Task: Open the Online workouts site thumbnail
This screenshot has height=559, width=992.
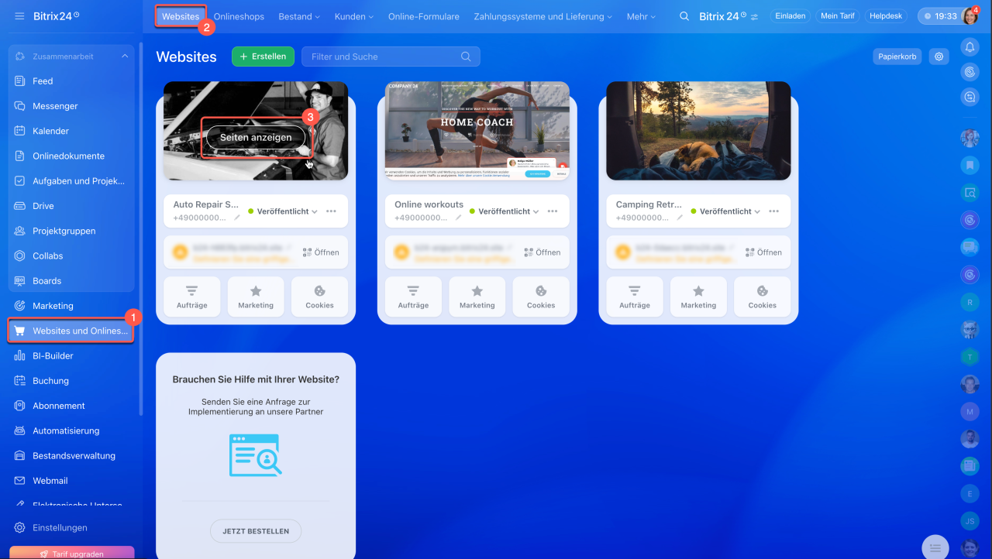Action: [x=477, y=131]
